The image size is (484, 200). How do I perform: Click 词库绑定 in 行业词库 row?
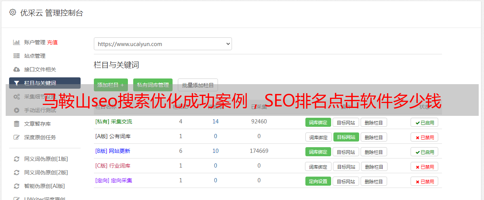tap(318, 166)
